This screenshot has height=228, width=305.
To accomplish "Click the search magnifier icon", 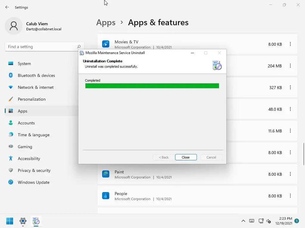I will click(79, 47).
